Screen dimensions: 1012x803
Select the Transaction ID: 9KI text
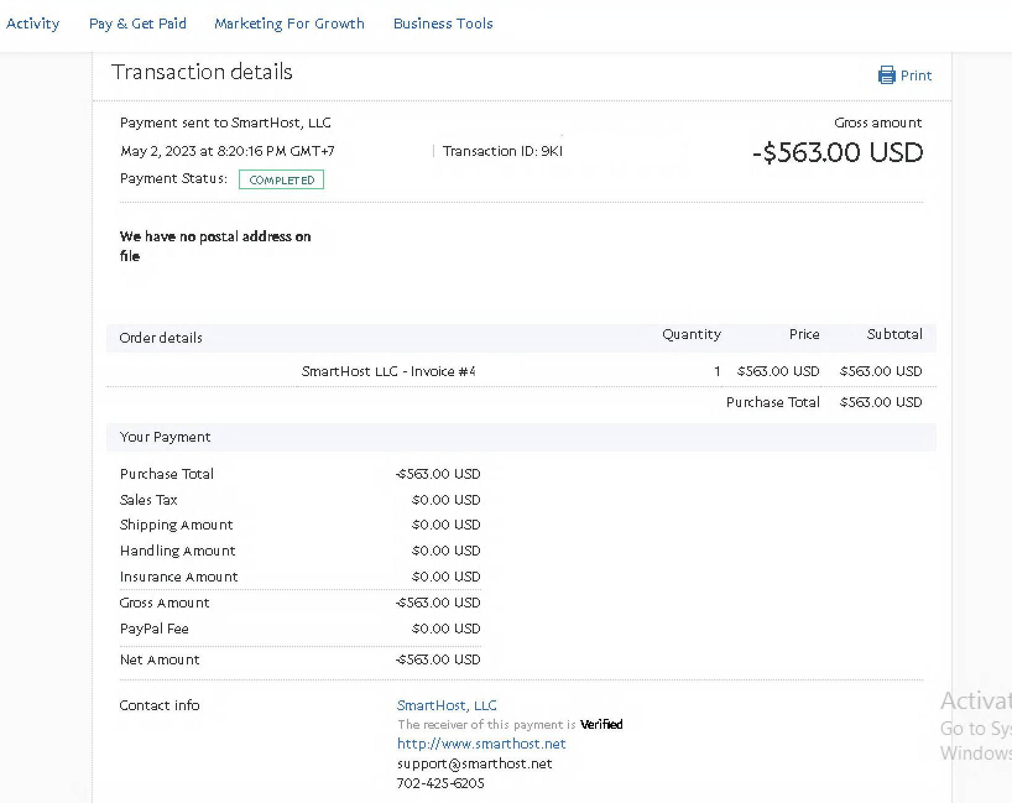tap(502, 151)
